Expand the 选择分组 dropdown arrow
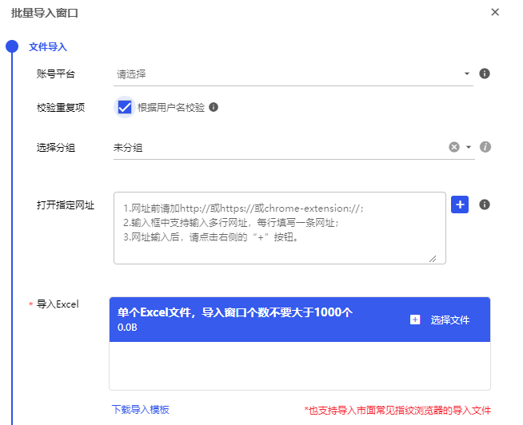Image resolution: width=523 pixels, height=425 pixels. [469, 147]
